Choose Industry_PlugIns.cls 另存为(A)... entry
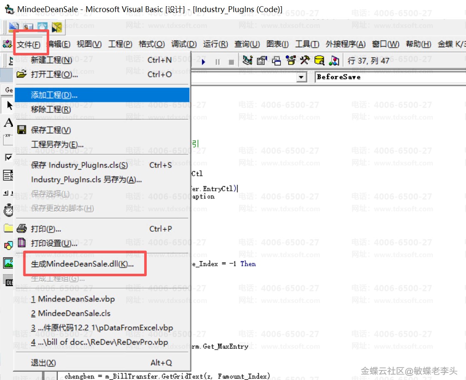466x380 pixels. (x=102, y=180)
